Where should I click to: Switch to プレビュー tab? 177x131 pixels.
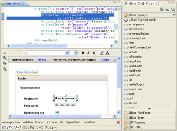(50, 127)
